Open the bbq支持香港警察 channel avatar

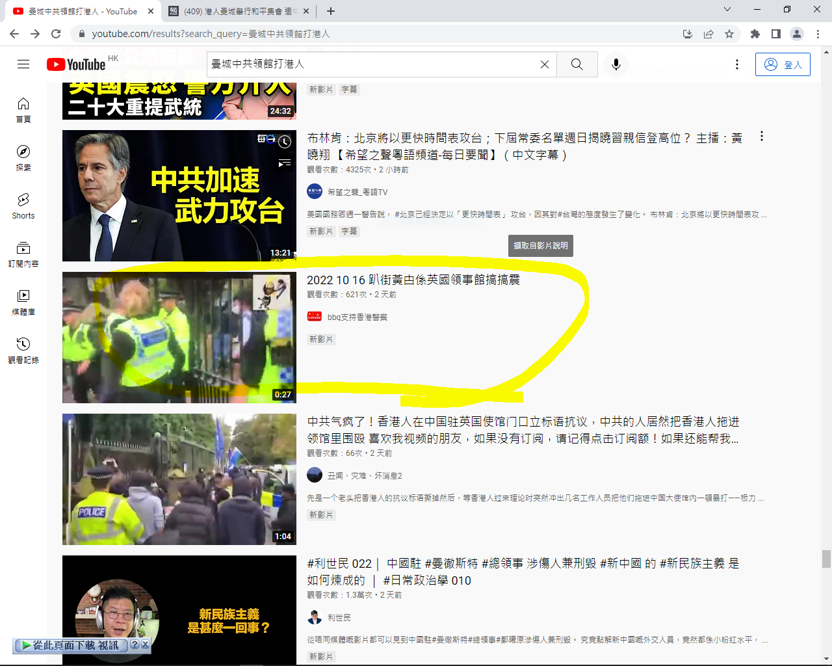click(x=315, y=316)
